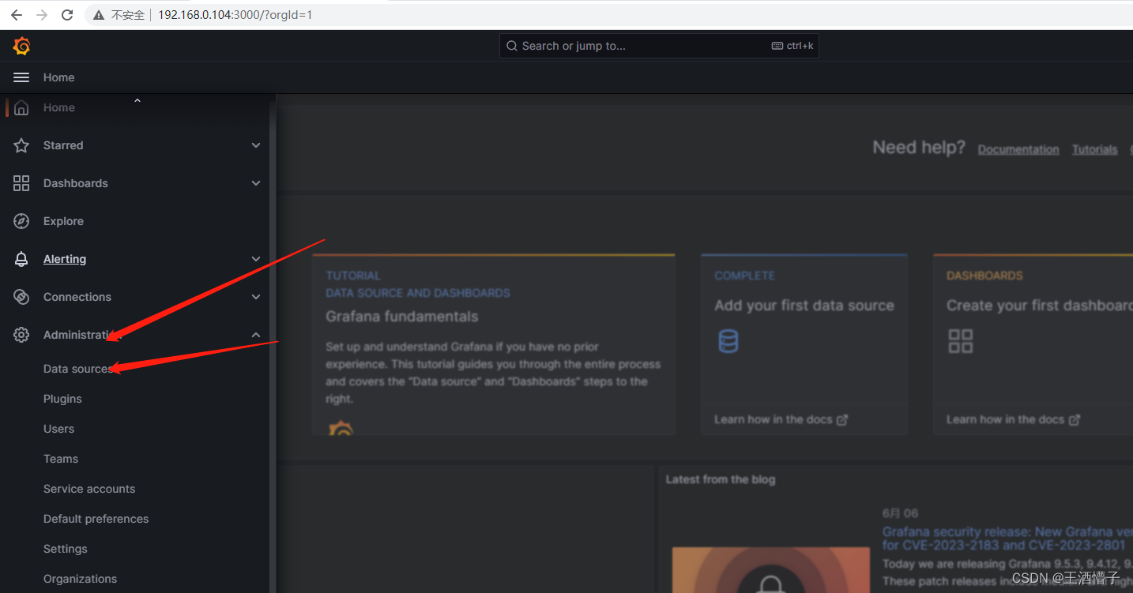Open the Tutorials link
This screenshot has width=1133, height=593.
1094,149
